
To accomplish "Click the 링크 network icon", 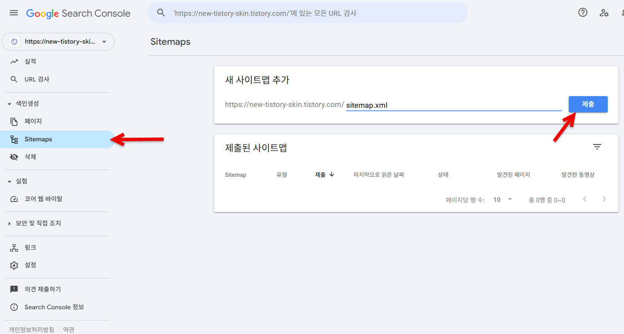I will (x=14, y=248).
